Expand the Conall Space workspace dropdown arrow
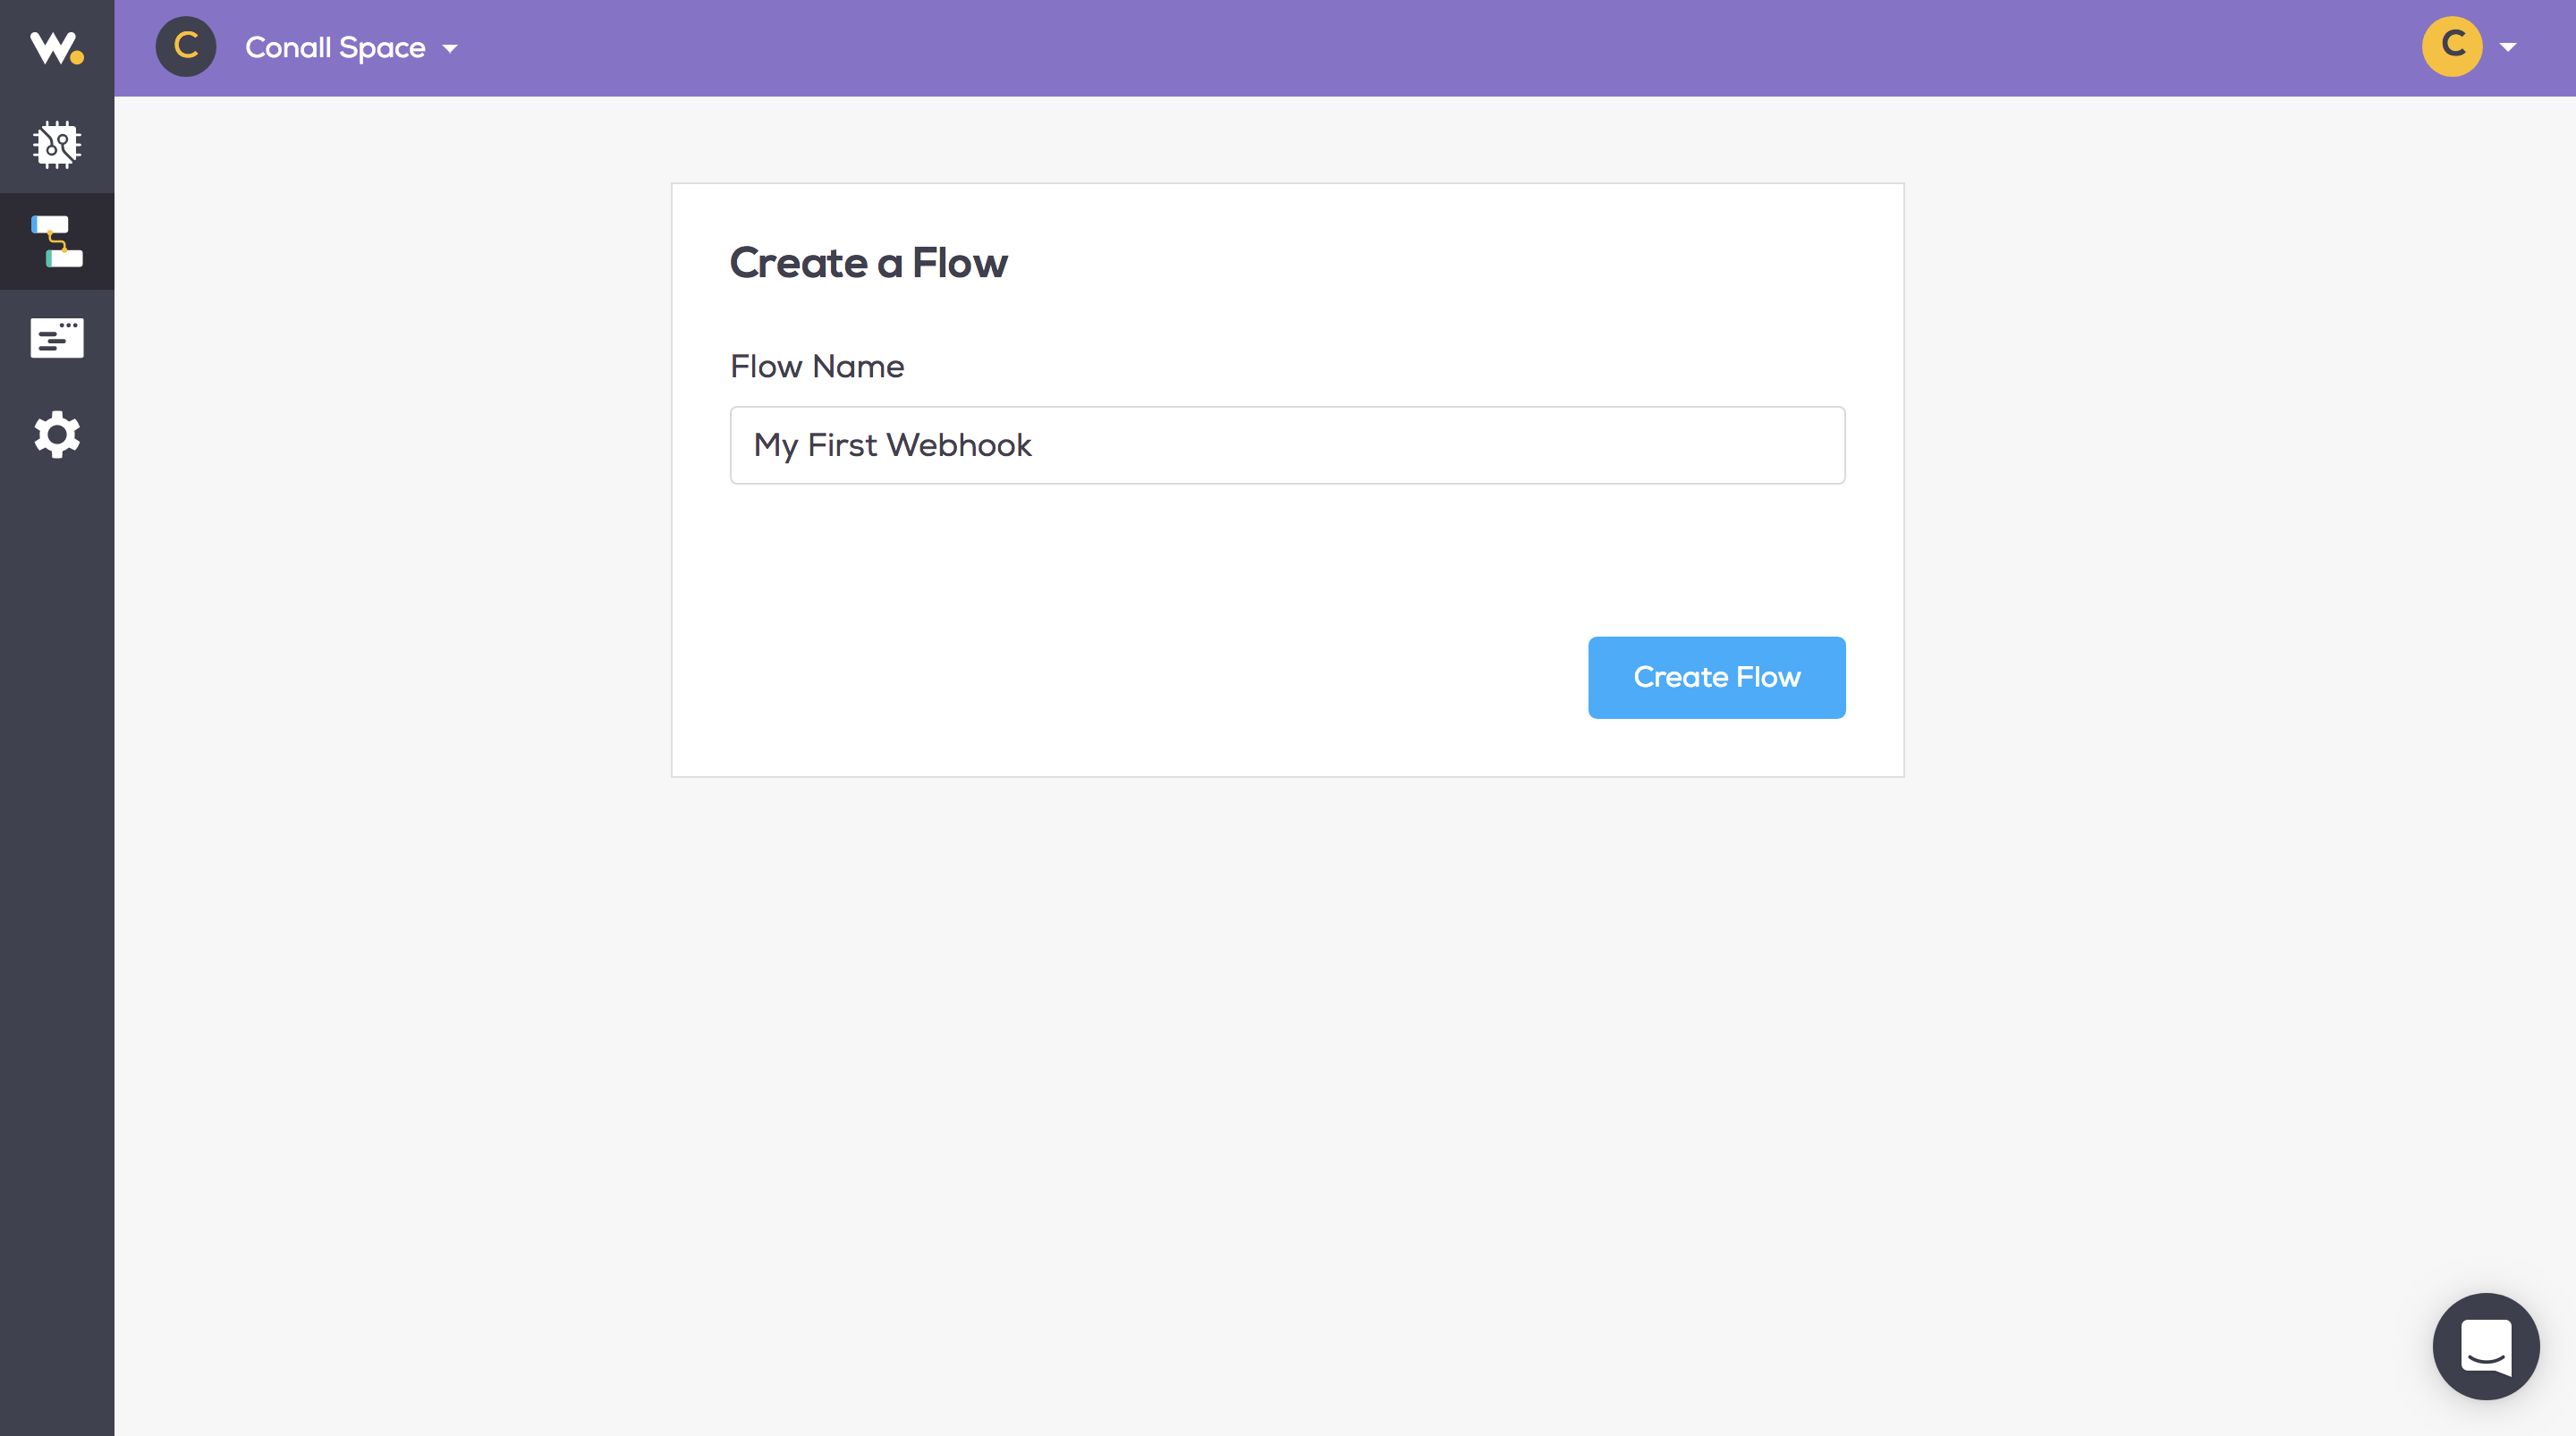The height and width of the screenshot is (1436, 2576). pos(450,49)
